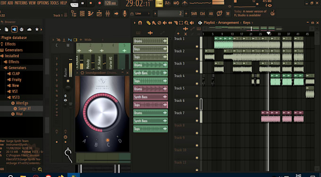321x177 pixels.
Task: Open browser search magnifier icon
Action: click(40, 169)
